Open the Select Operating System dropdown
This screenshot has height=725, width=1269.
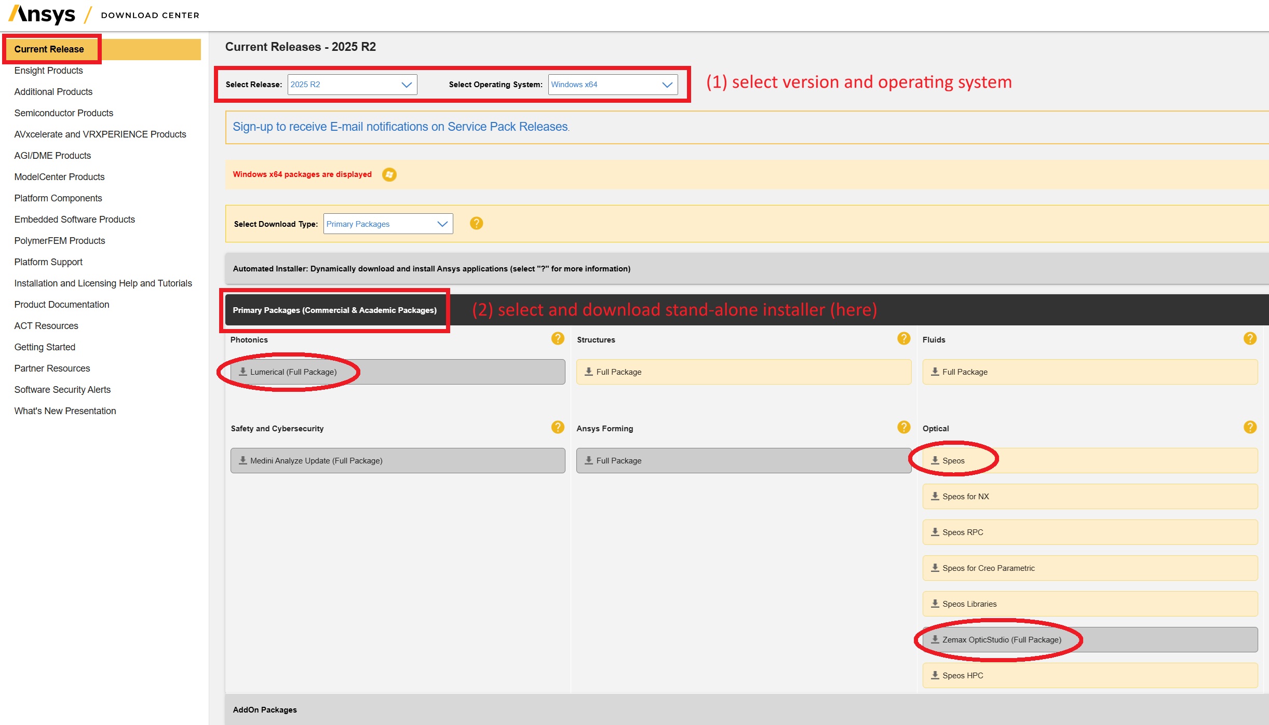(613, 85)
